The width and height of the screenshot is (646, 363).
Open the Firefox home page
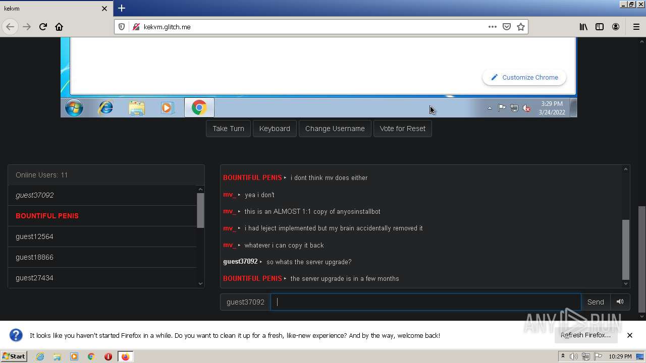(x=59, y=27)
